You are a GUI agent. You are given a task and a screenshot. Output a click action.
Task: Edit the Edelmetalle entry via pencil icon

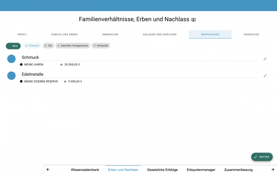265,76
